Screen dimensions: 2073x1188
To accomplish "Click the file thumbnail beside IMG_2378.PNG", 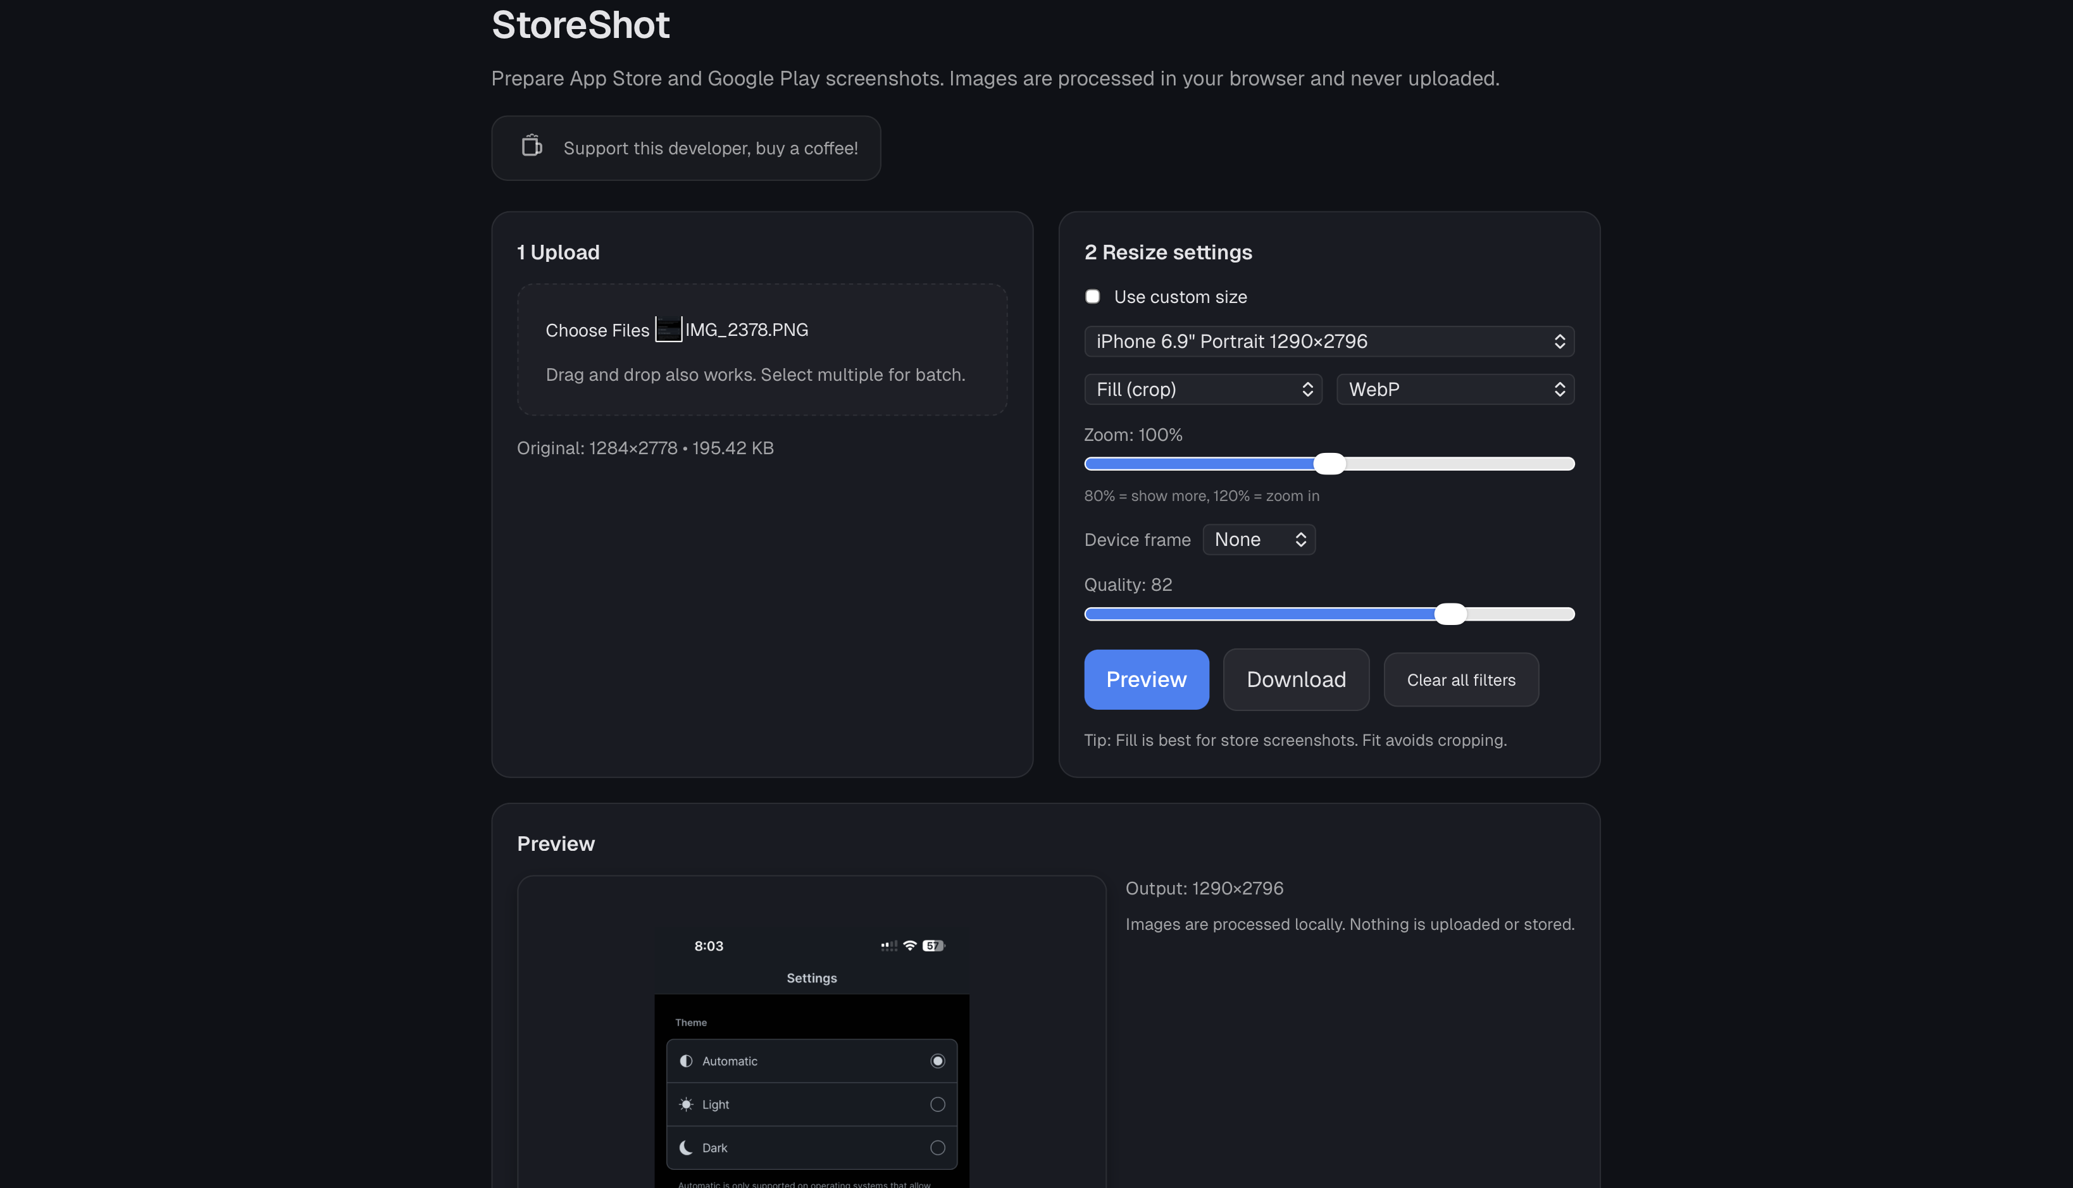I will pyautogui.click(x=668, y=330).
